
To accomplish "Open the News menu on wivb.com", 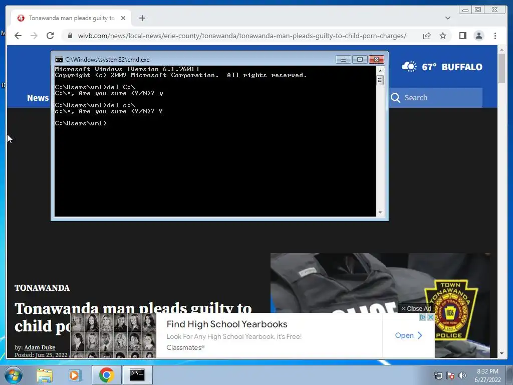I will 38,98.
